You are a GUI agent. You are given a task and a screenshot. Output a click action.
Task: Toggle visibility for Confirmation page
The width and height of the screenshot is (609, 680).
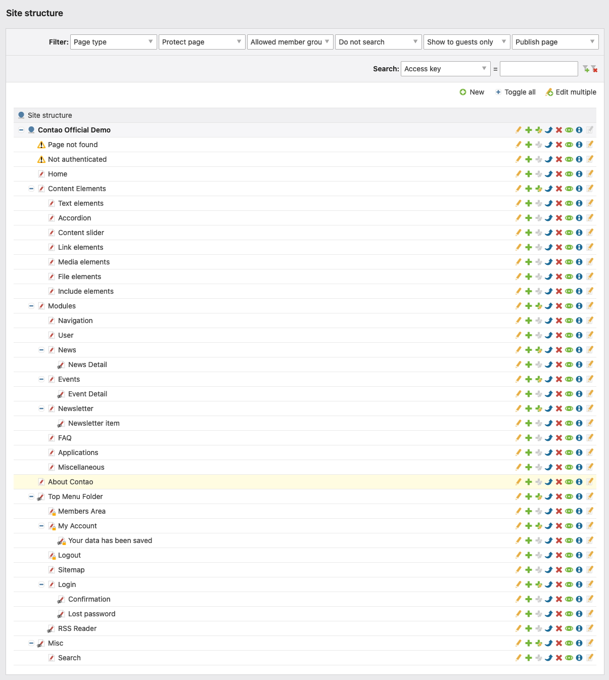point(569,599)
